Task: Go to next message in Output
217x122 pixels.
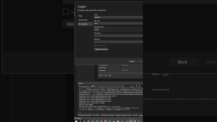Action: coord(133,86)
